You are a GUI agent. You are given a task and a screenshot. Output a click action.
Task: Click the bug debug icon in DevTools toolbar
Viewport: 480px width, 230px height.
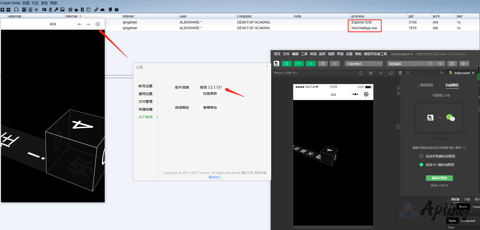point(452,64)
